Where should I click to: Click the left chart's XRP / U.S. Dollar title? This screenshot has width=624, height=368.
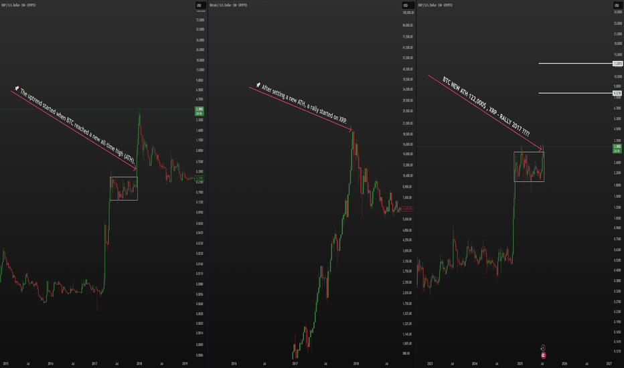click(x=19, y=5)
